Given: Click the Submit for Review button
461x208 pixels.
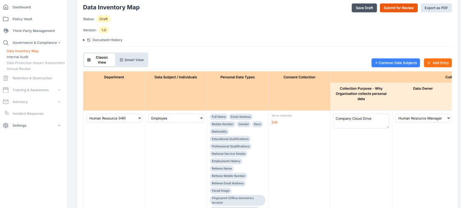Looking at the screenshot, I should click(398, 8).
